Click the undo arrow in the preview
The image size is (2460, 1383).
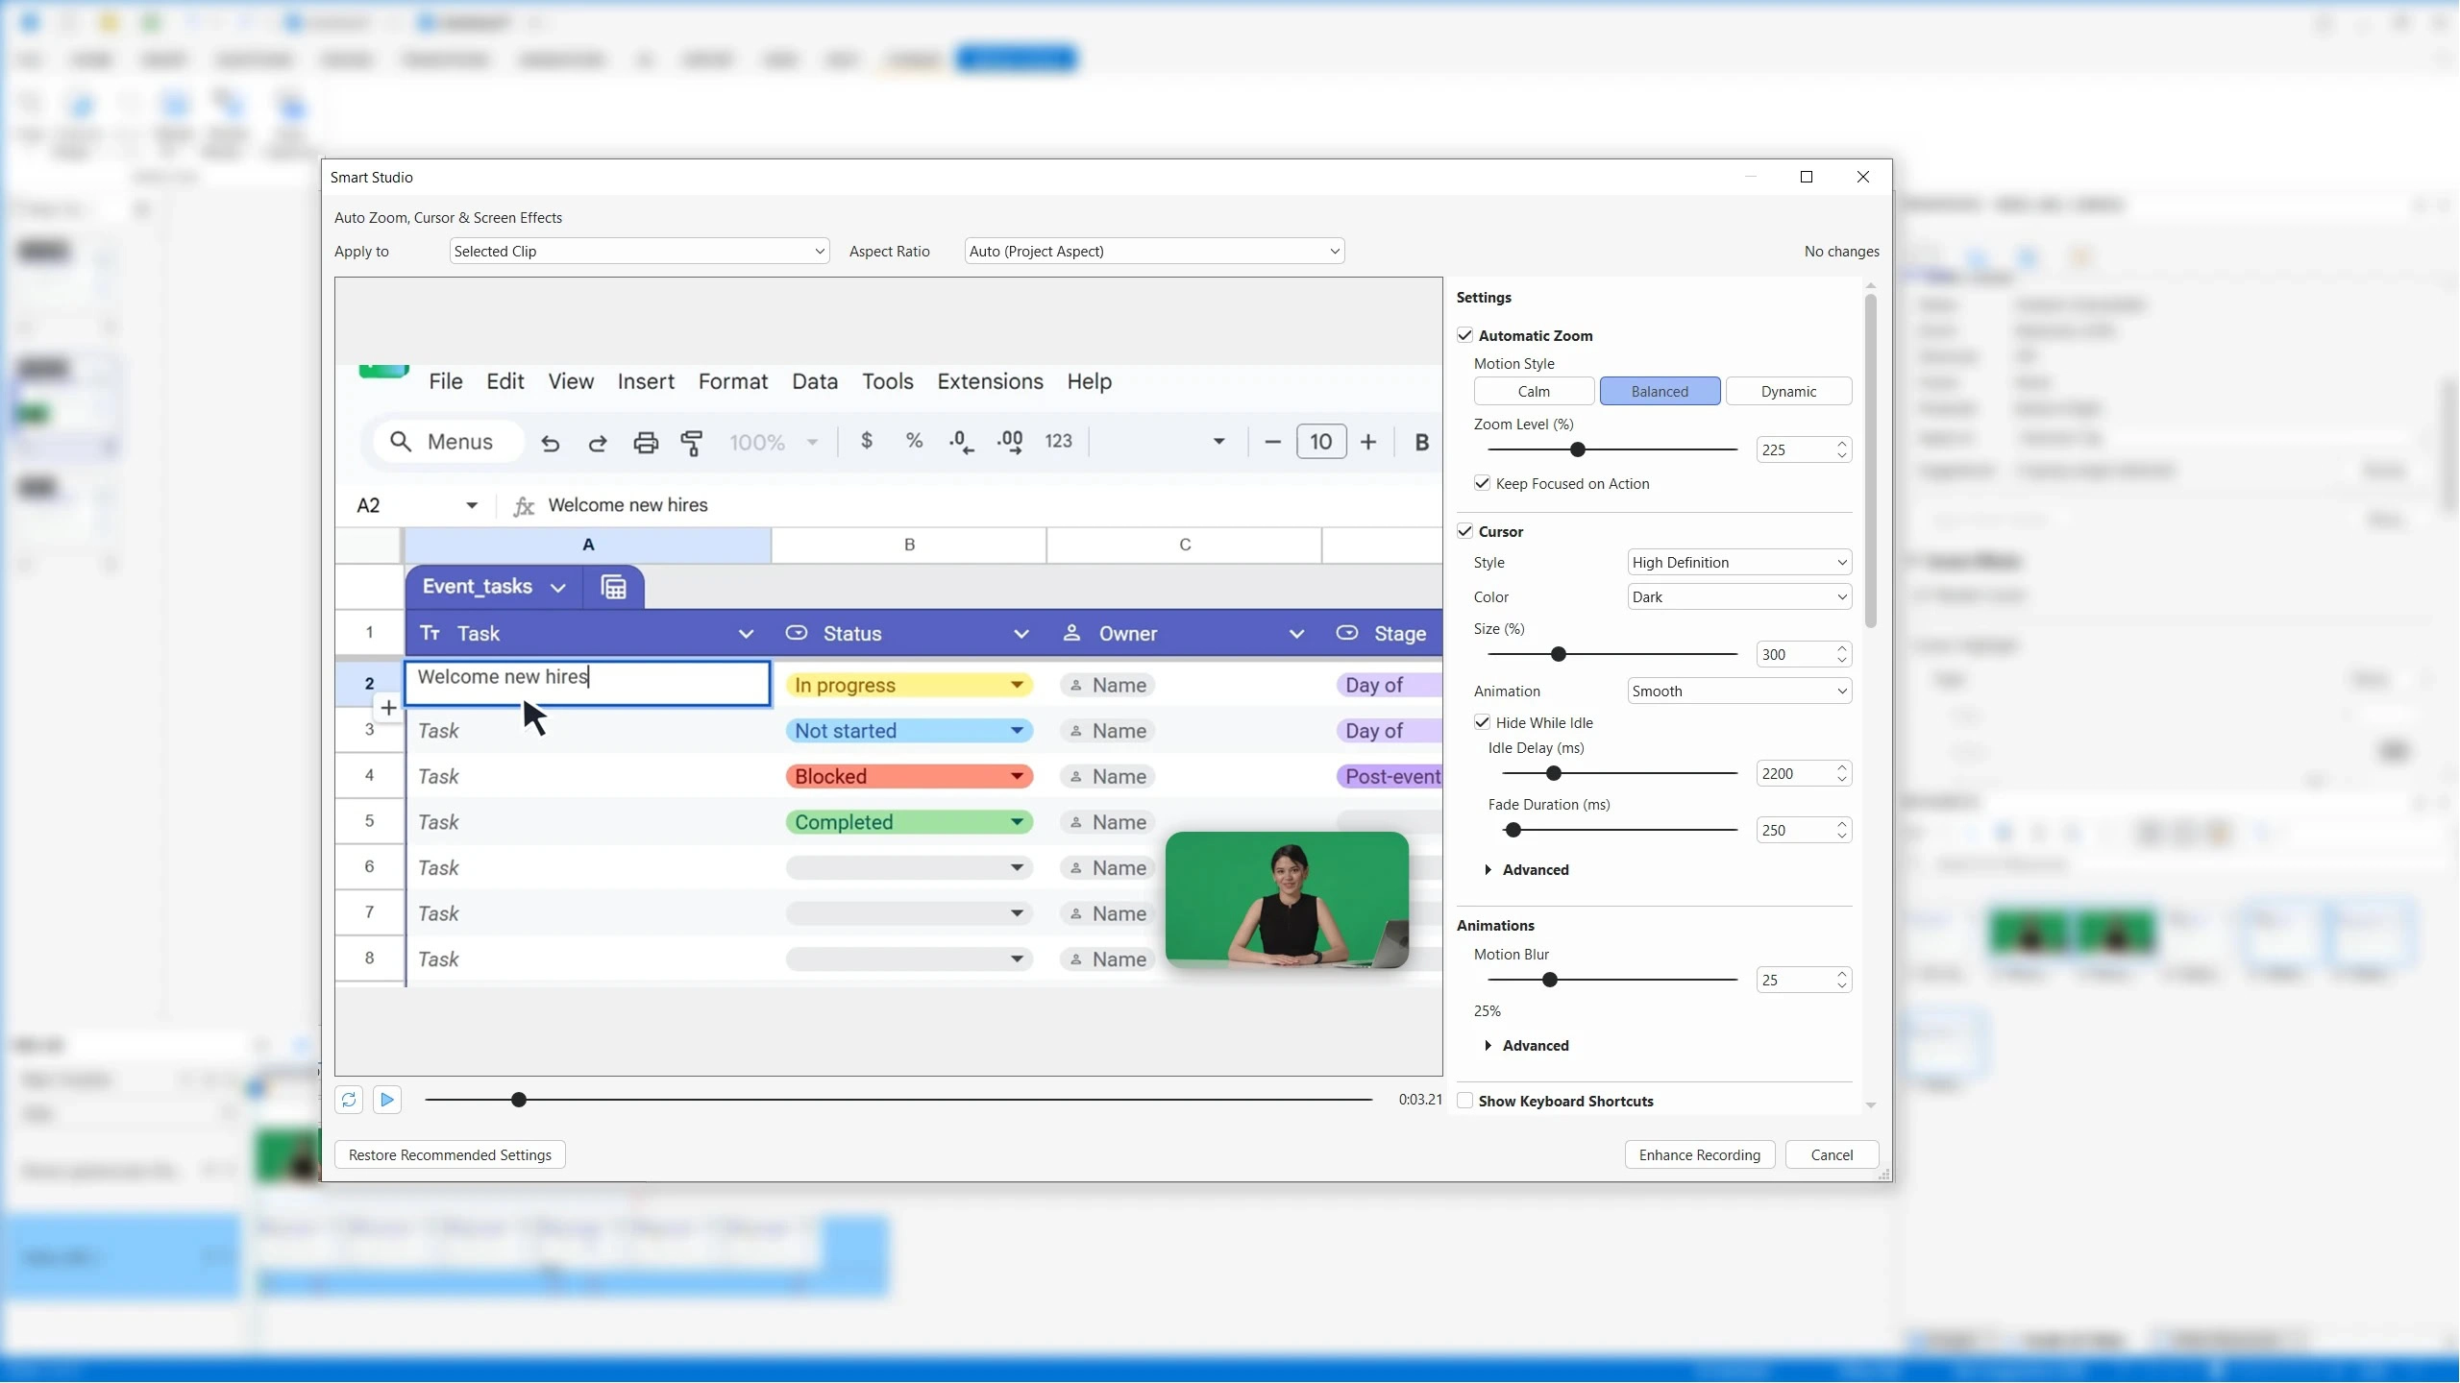[550, 443]
